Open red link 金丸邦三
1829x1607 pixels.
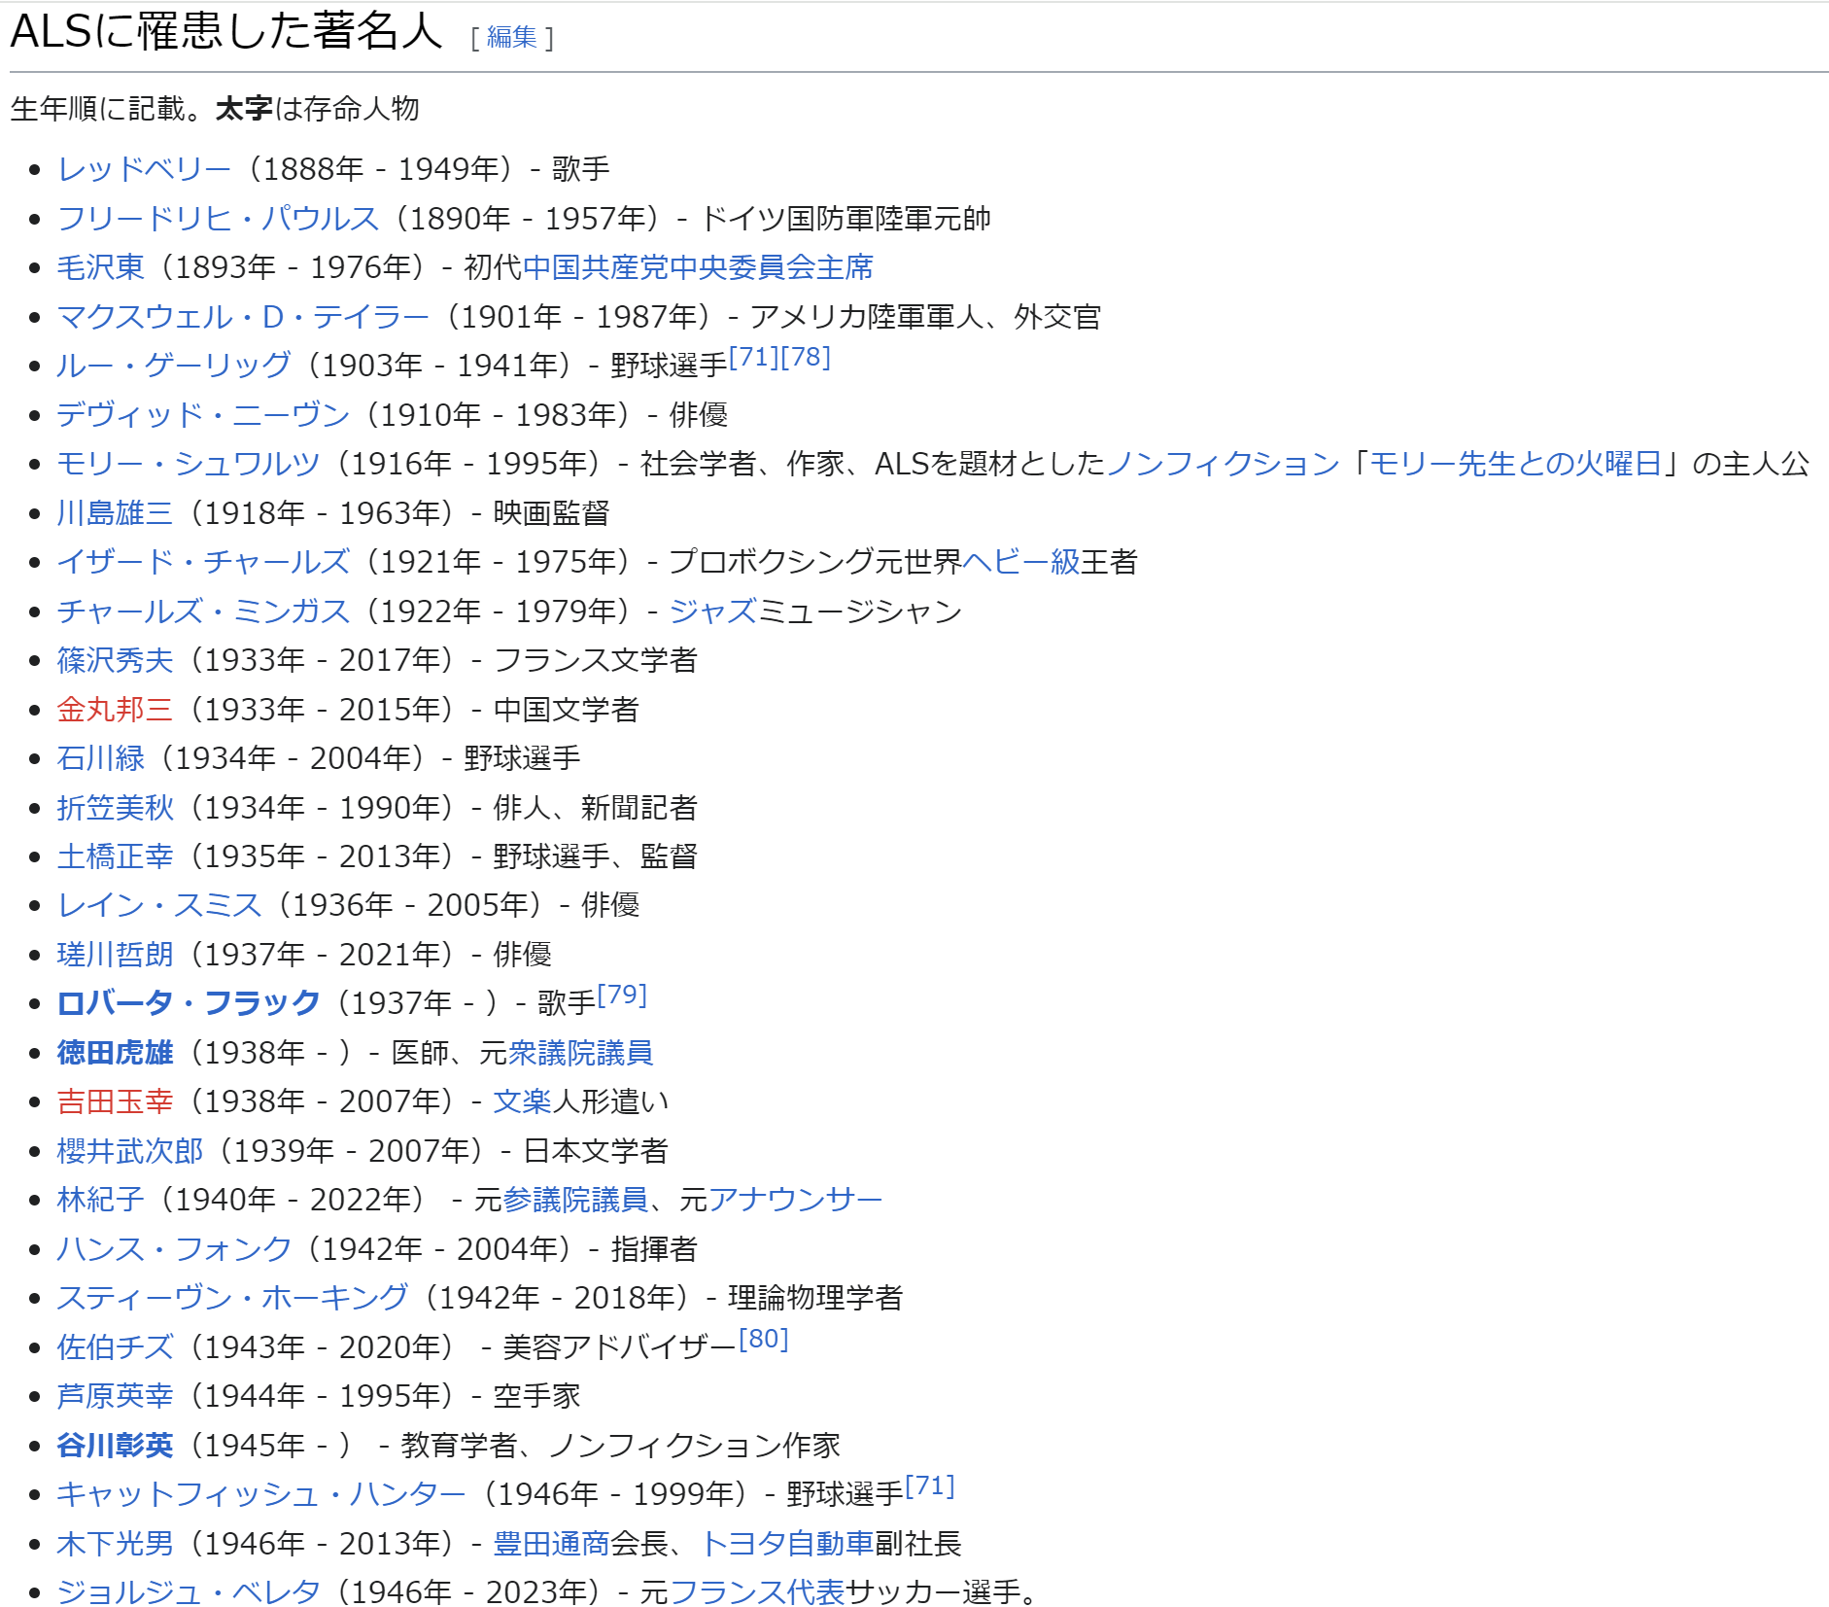click(115, 710)
